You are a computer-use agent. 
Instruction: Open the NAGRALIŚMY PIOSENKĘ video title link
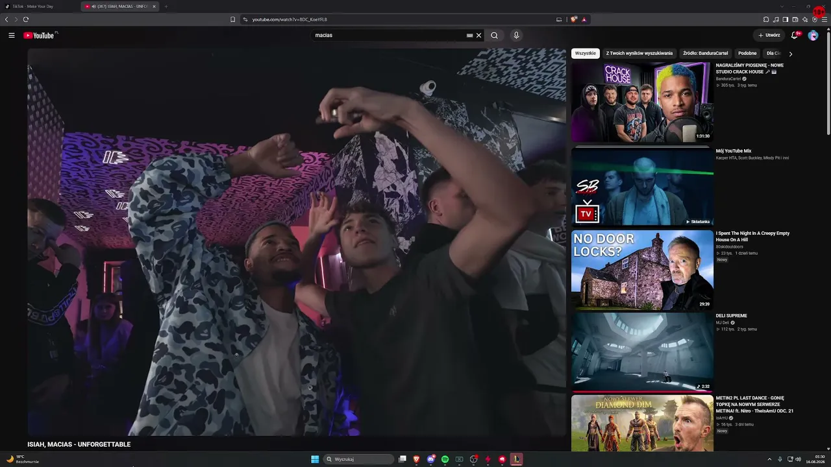(x=750, y=68)
